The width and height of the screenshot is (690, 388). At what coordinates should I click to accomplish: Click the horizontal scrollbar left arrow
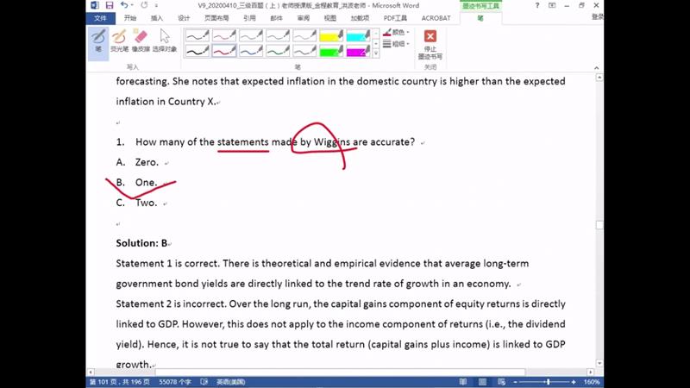point(91,372)
